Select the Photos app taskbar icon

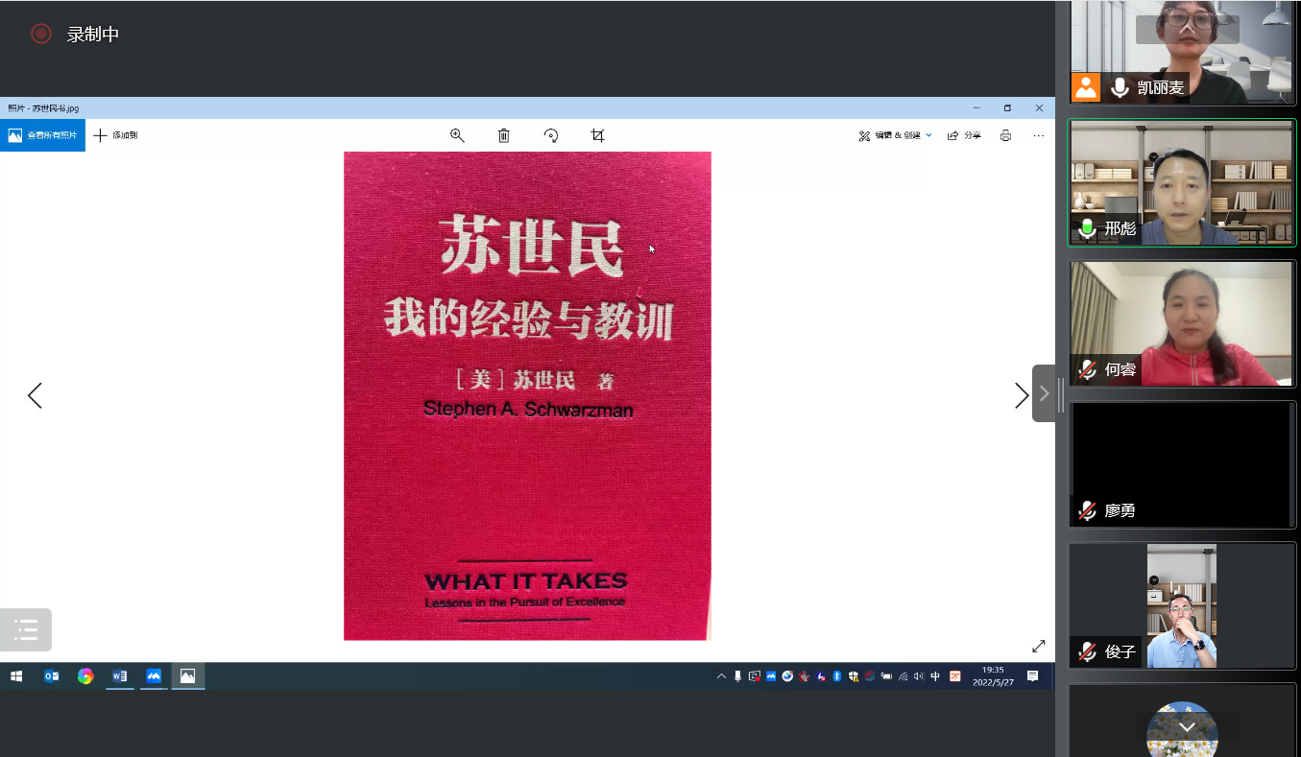(x=187, y=676)
